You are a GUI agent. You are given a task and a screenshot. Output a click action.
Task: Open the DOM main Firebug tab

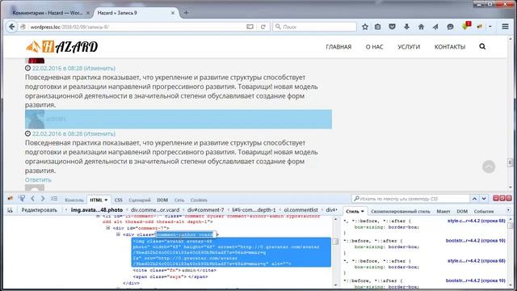[162, 200]
